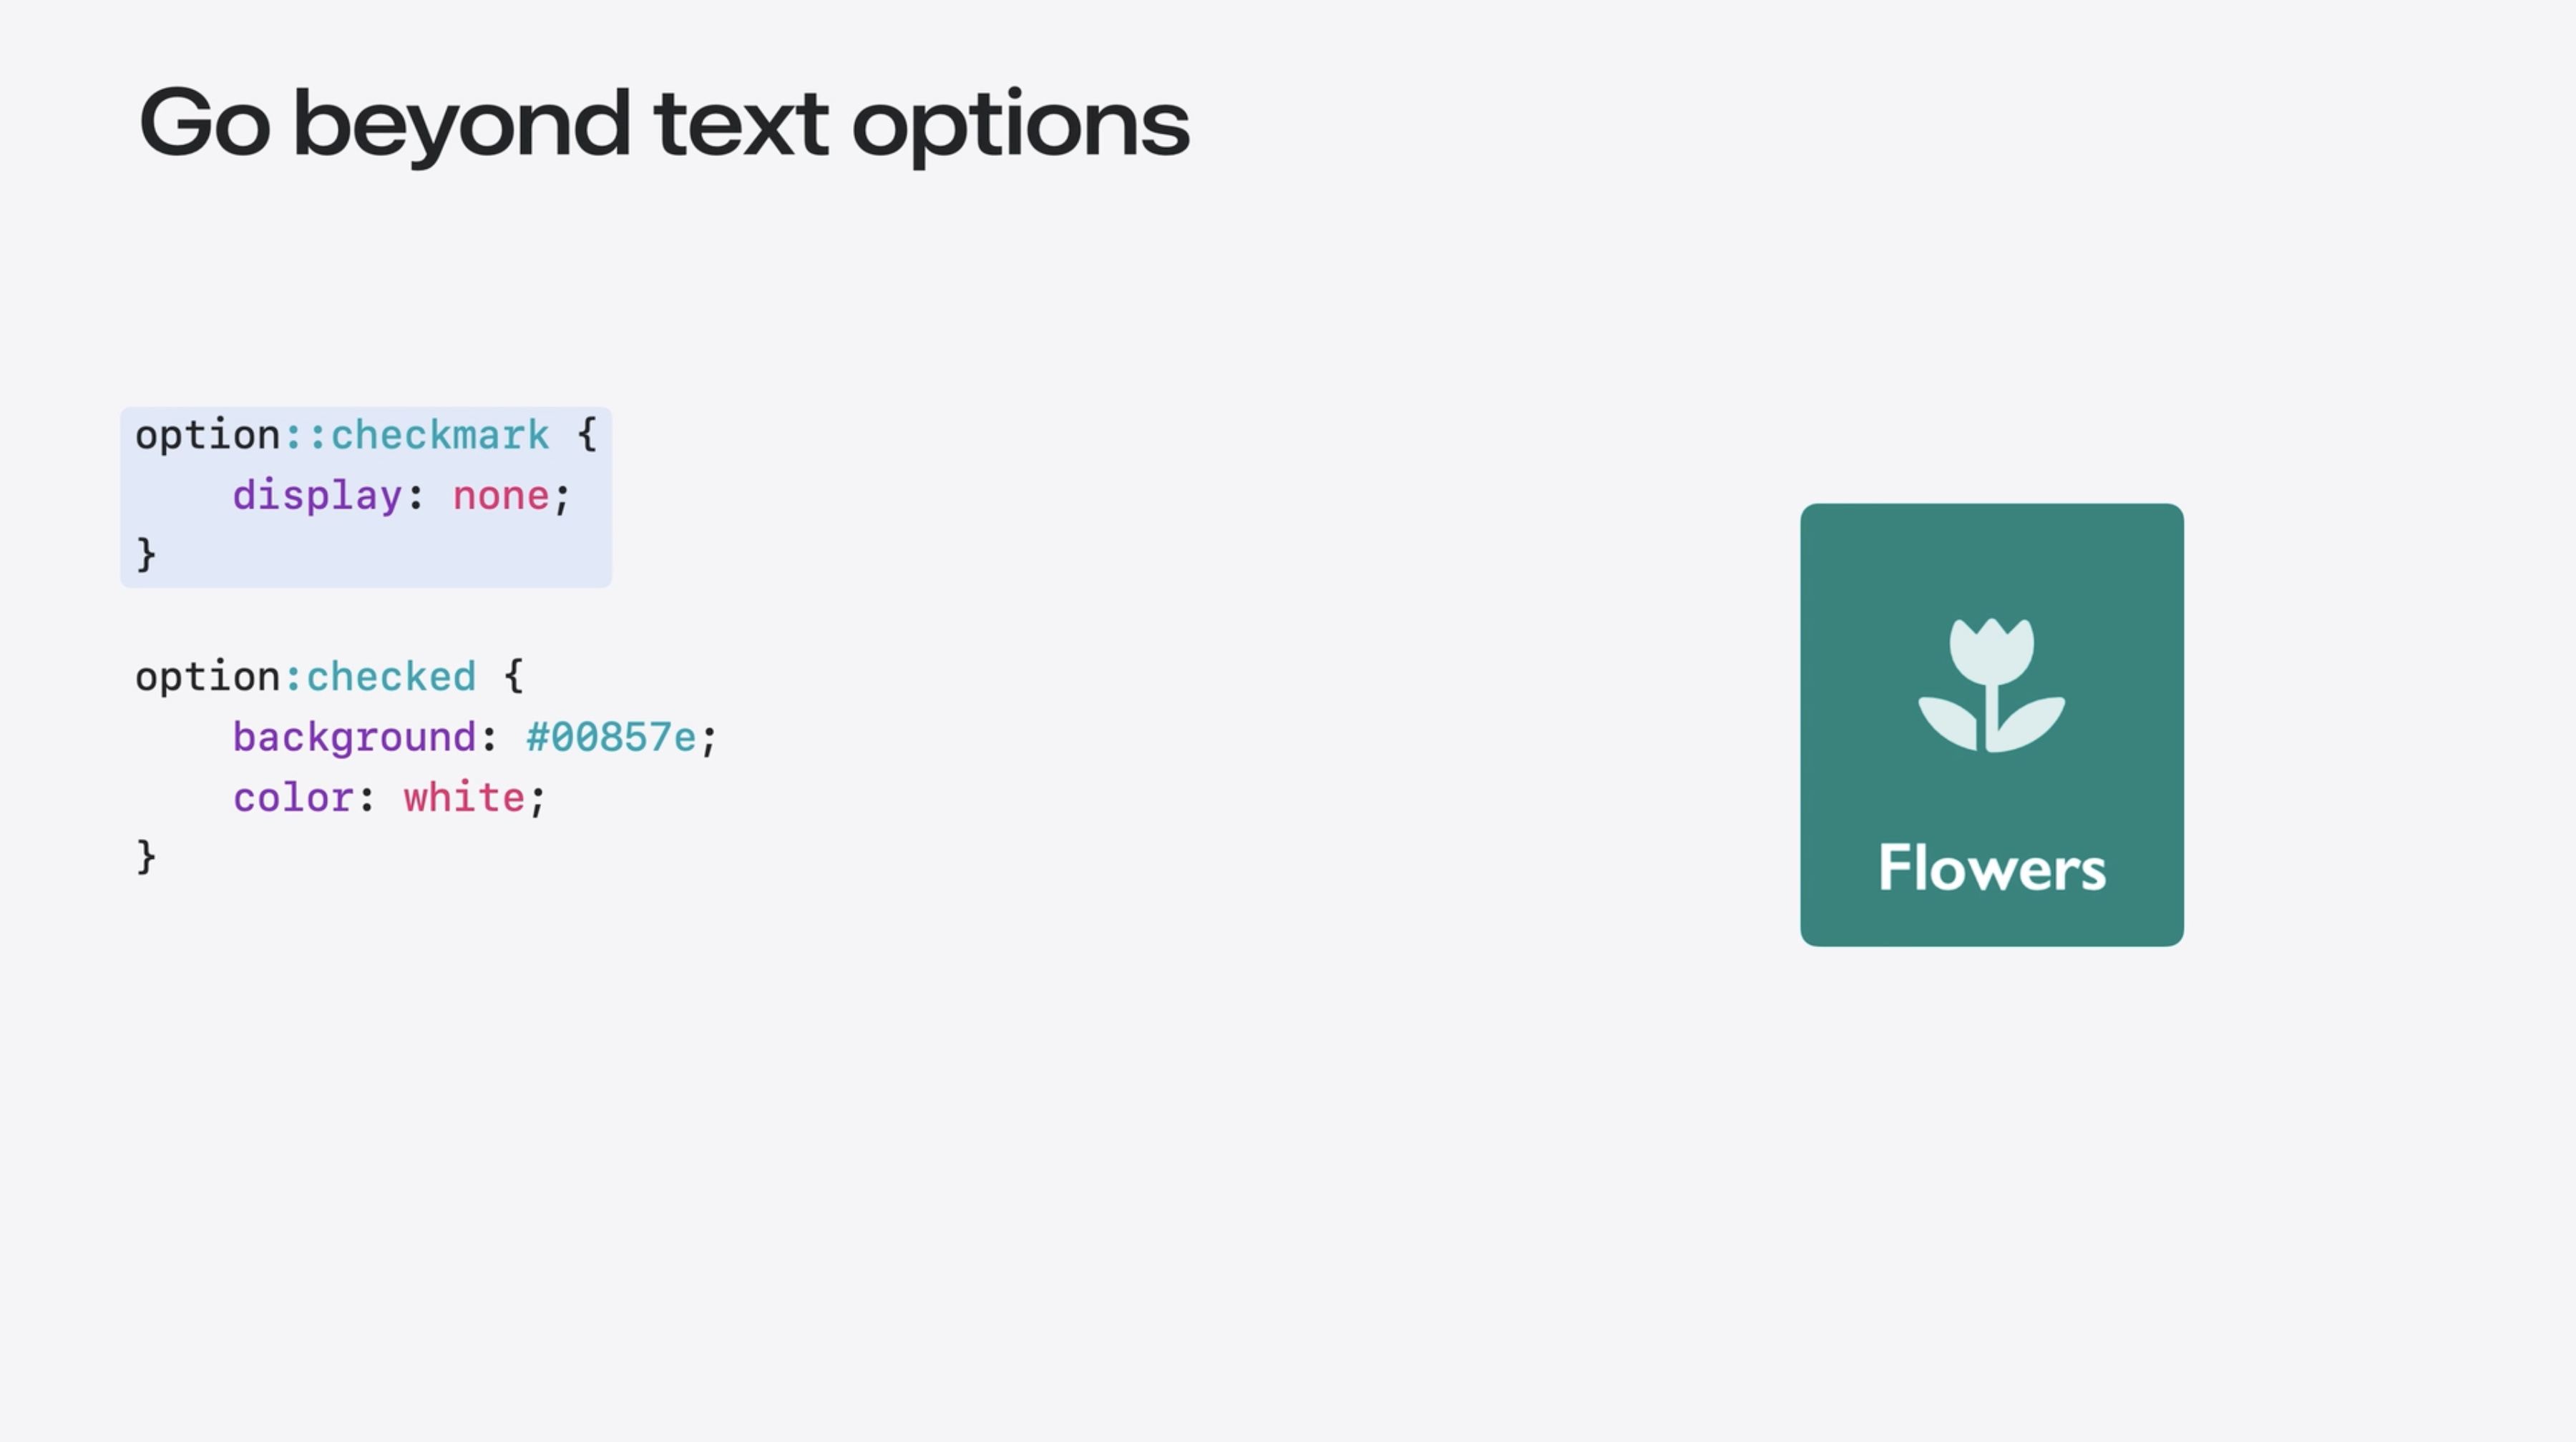Click the ::checkmark pseudo-element selector

416,435
